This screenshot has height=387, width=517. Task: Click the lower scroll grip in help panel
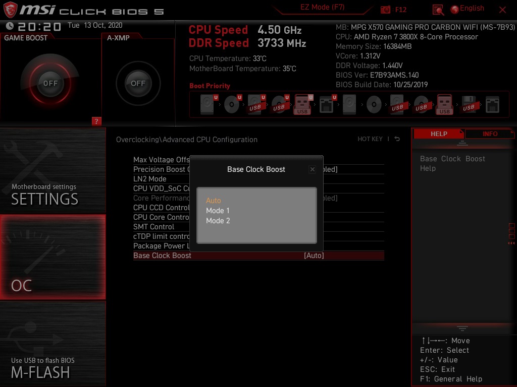point(462,329)
